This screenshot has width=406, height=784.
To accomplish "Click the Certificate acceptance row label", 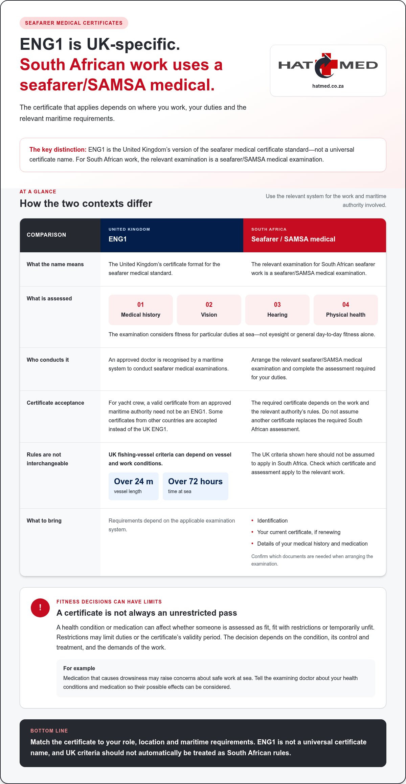I will [55, 403].
